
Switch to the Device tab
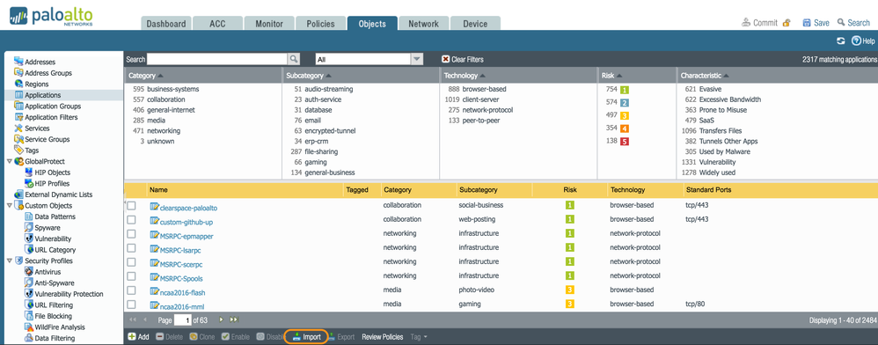[x=475, y=24]
